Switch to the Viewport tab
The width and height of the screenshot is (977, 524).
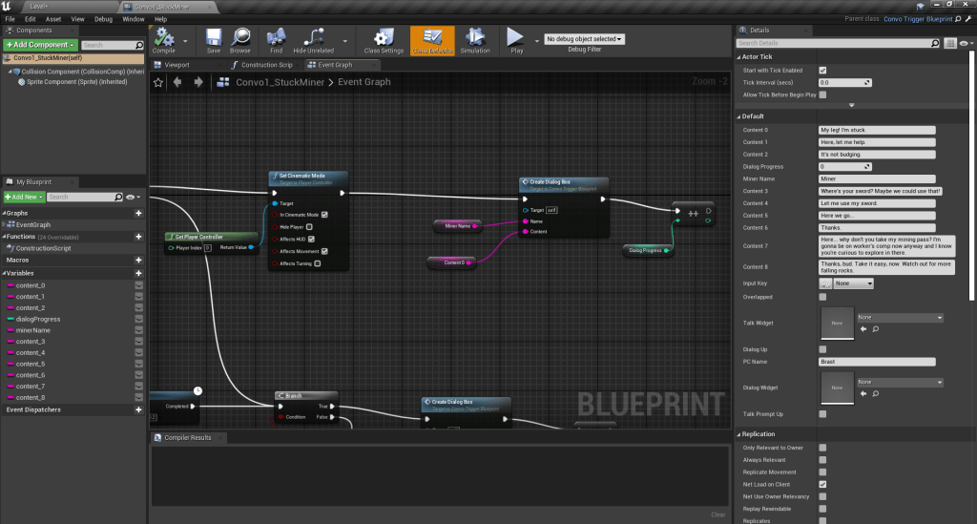(x=177, y=65)
